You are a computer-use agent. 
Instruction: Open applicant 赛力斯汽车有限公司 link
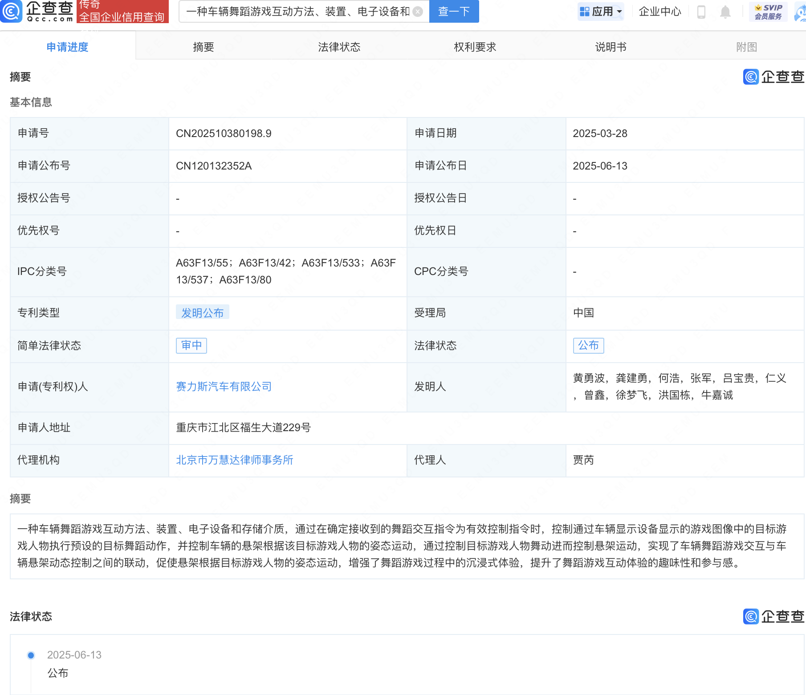tap(224, 387)
